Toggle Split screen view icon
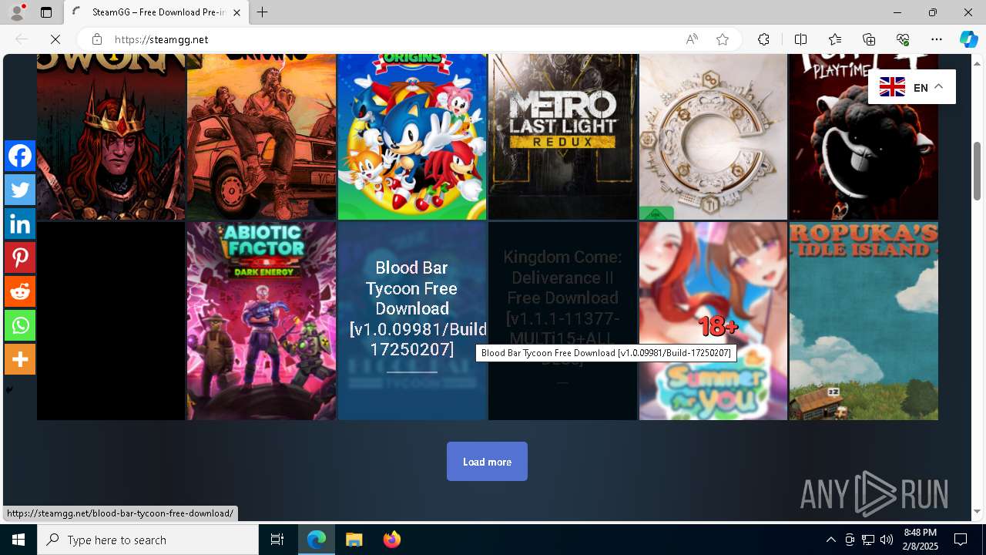 tap(800, 39)
